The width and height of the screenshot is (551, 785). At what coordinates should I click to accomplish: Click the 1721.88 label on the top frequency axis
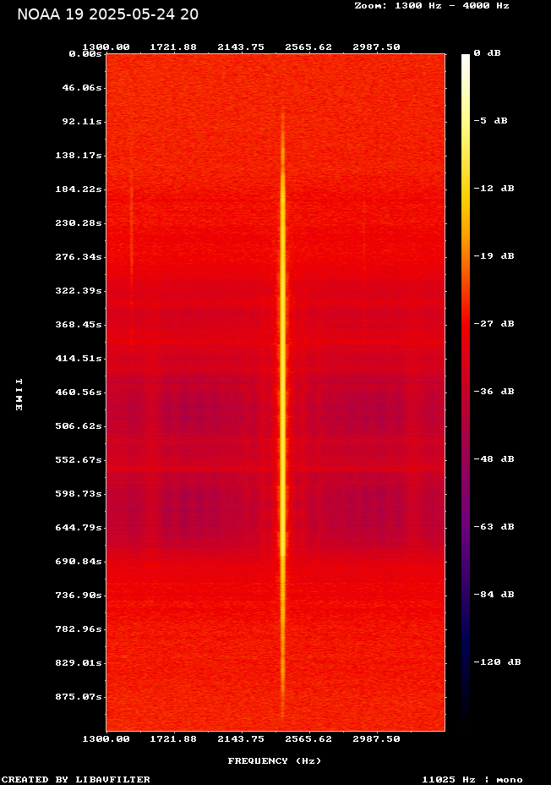click(x=173, y=47)
